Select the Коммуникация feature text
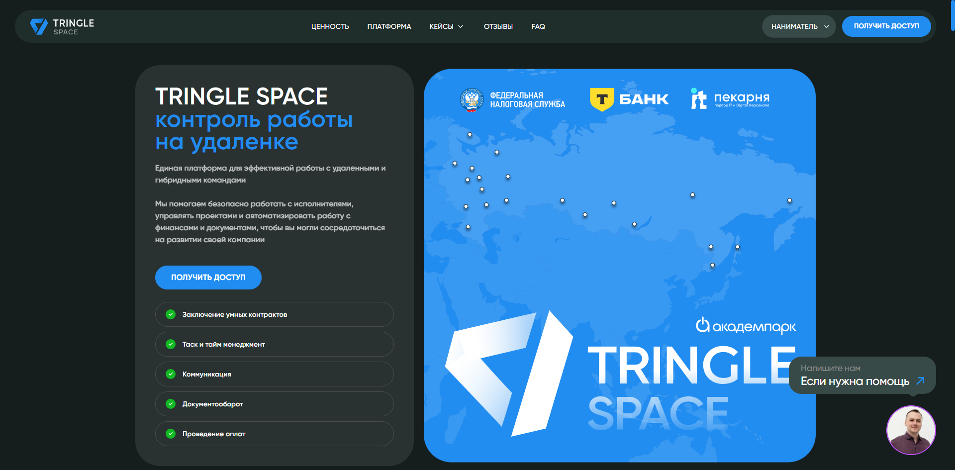The height and width of the screenshot is (470, 955). point(207,375)
